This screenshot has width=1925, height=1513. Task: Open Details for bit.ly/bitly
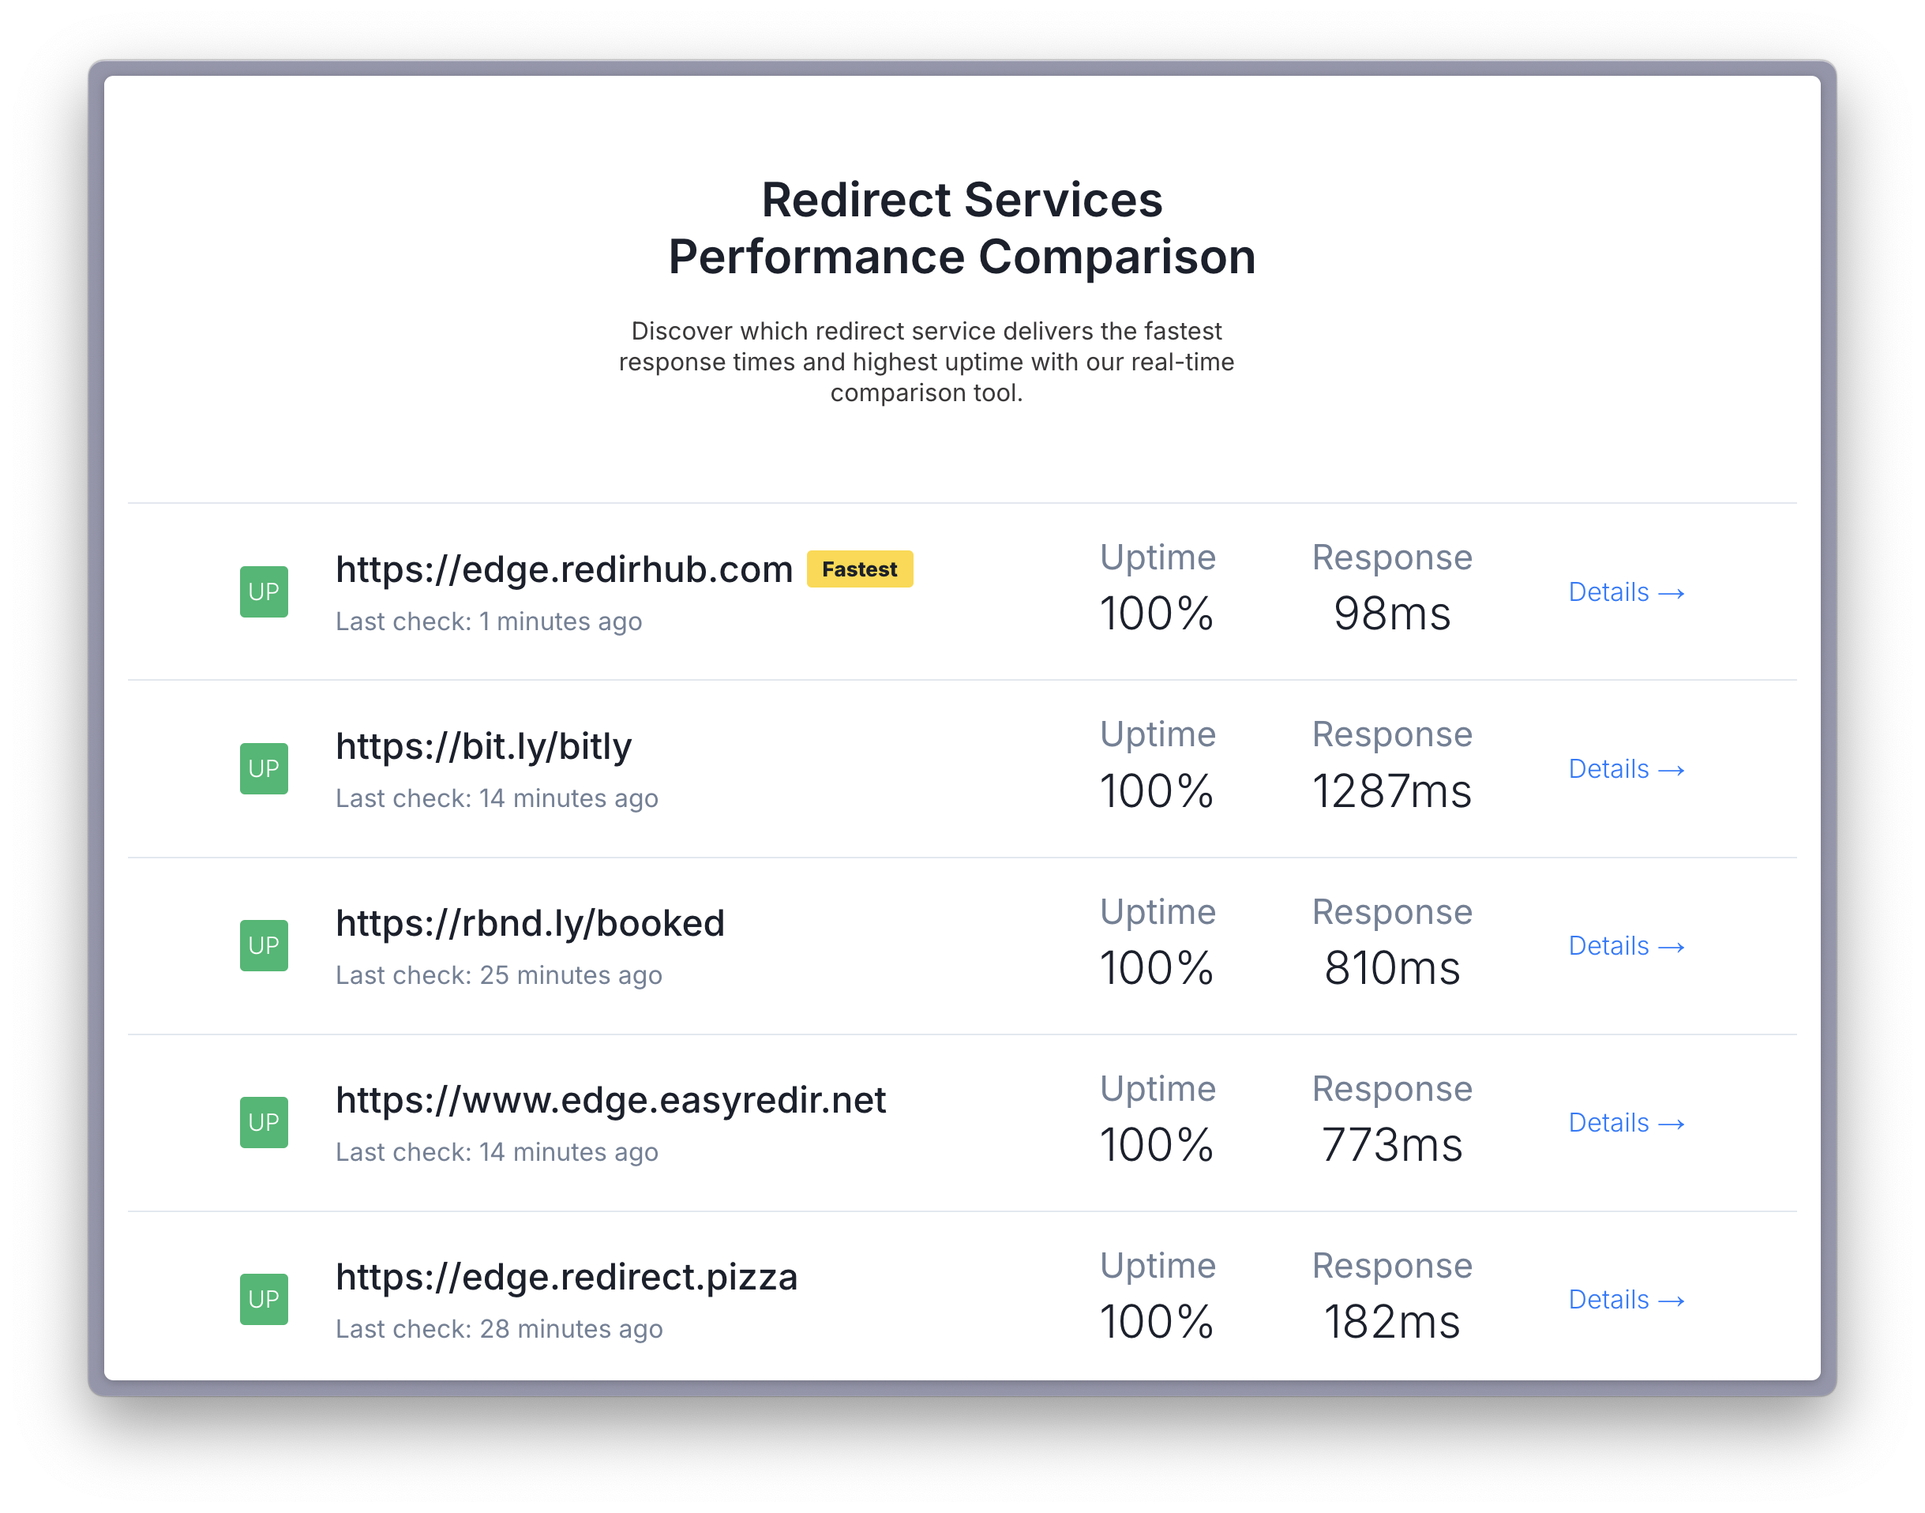[x=1627, y=769]
